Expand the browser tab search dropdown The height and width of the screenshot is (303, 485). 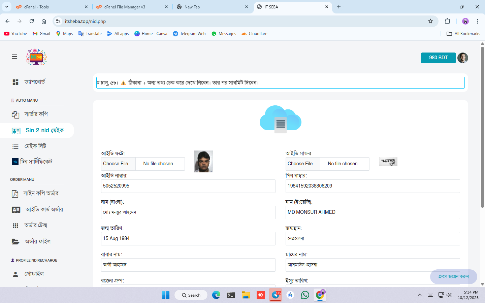(x=6, y=7)
